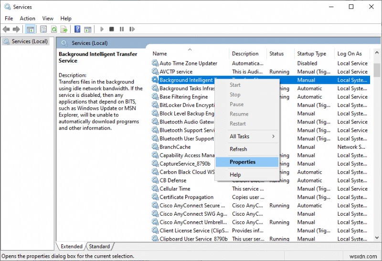Open the View menu

(48, 18)
